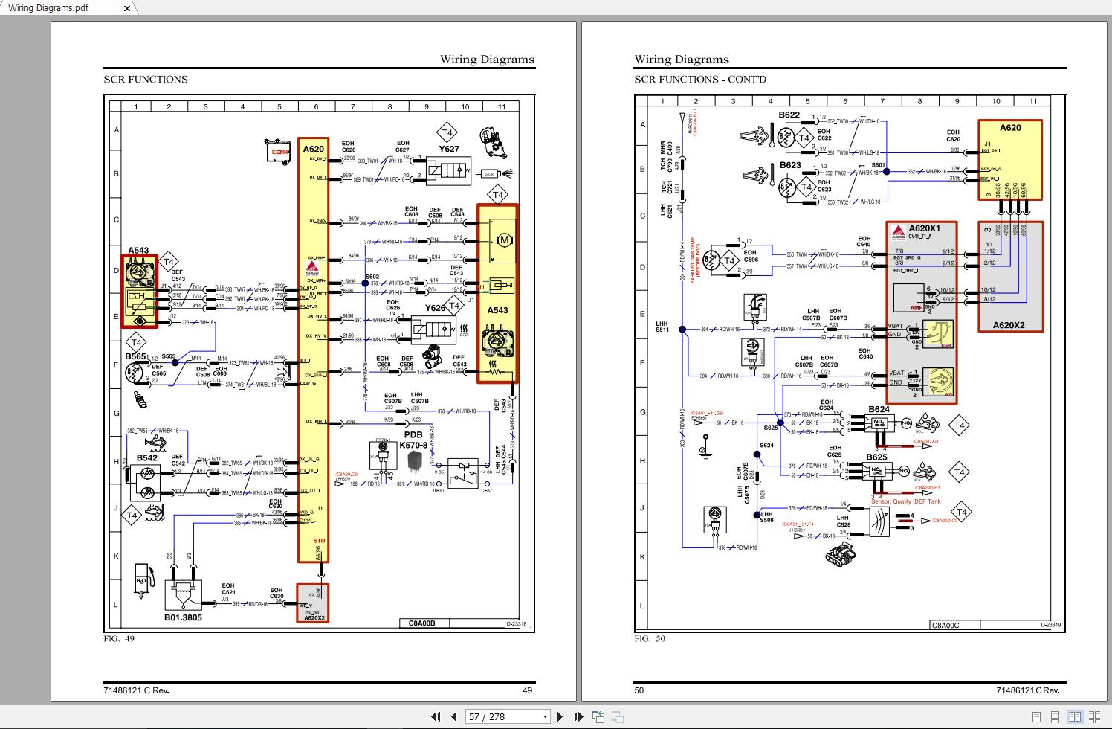This screenshot has width=1112, height=729.
Task: Jump to the last page with skip-forward icon
Action: point(579,716)
